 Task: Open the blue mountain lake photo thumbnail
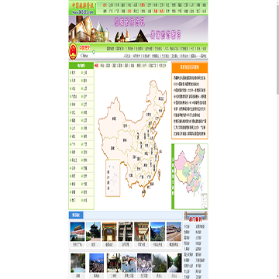[157, 232]
